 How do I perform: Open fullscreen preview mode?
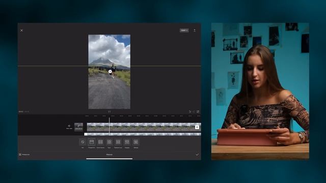(198, 112)
